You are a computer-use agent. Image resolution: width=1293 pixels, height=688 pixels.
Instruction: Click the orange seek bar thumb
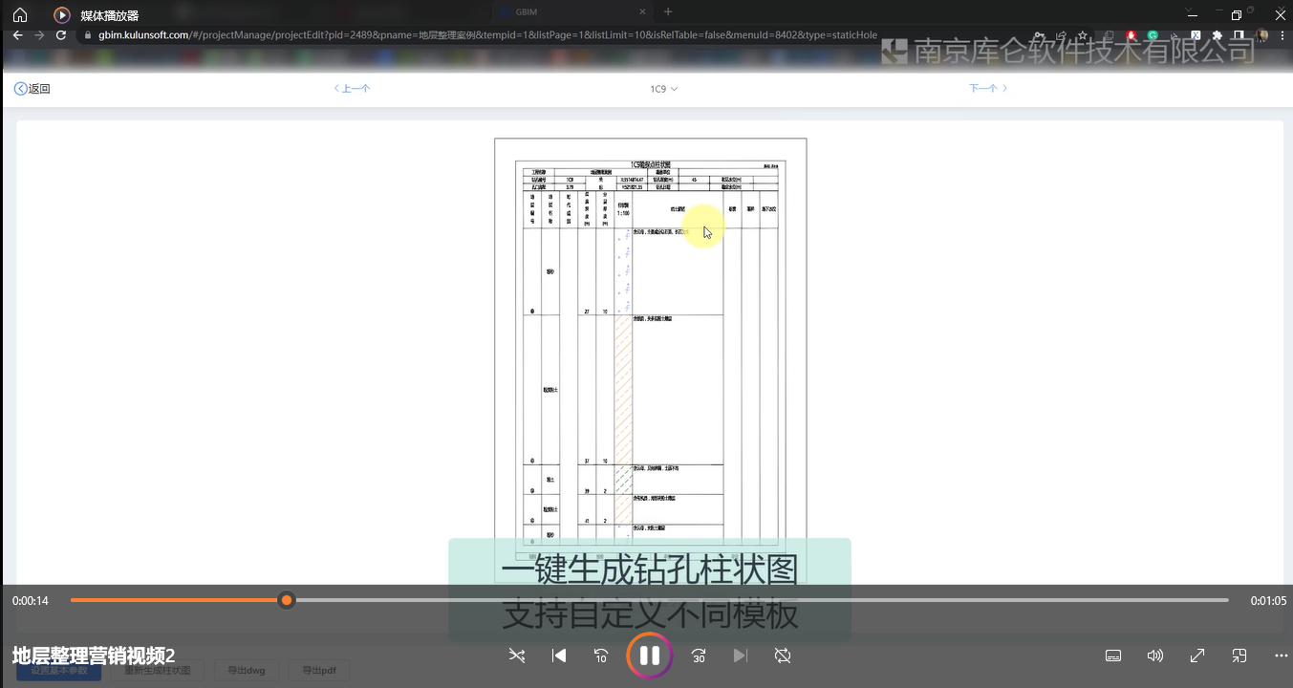click(287, 600)
